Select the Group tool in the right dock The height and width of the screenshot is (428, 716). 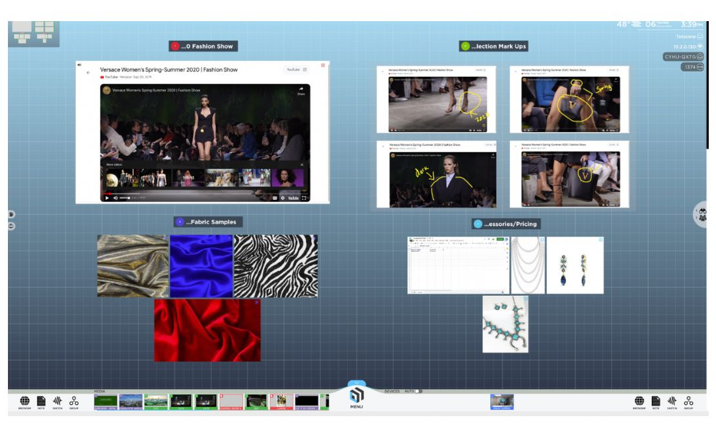pos(689,402)
